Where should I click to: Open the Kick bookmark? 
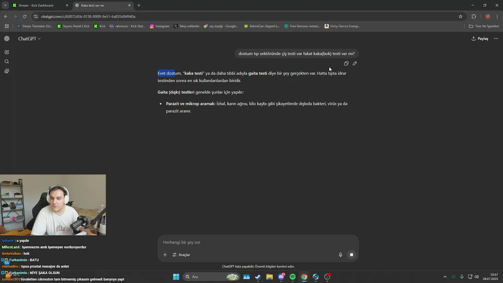tap(99, 26)
